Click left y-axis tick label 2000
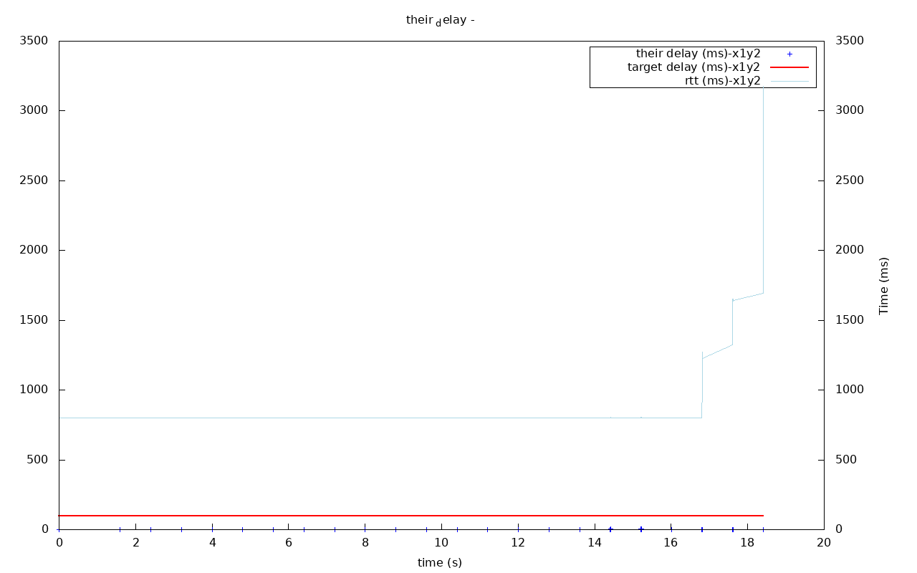 tap(34, 250)
